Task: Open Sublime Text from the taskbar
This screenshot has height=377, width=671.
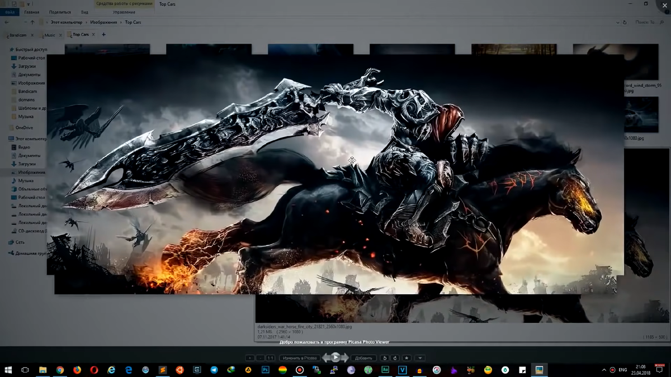Action: click(163, 370)
